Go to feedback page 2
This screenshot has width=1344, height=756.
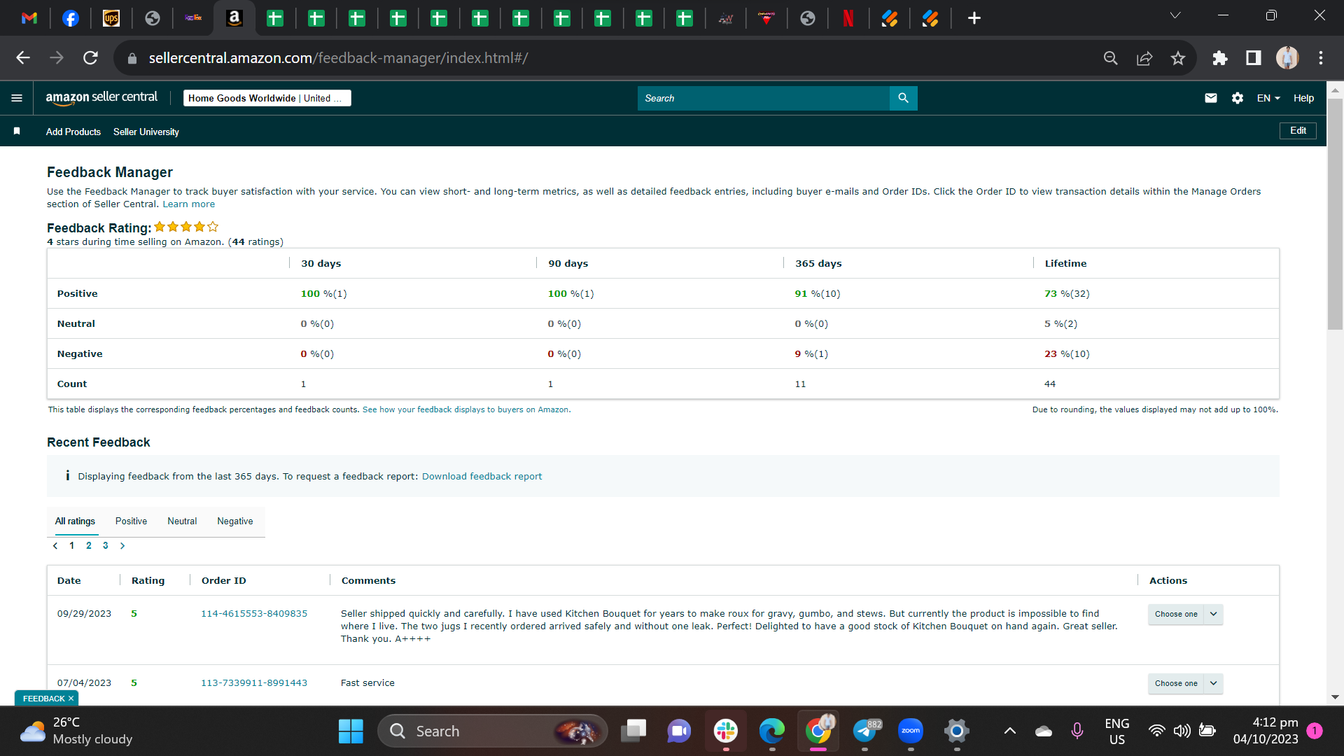pyautogui.click(x=89, y=546)
